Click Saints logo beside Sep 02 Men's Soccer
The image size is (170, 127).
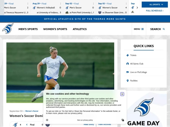[x=67, y=8]
